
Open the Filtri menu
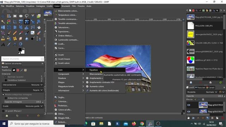(x=74, y=6)
